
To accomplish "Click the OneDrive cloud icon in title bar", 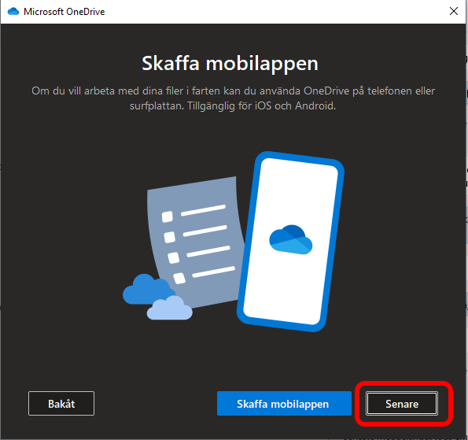I will (x=13, y=11).
